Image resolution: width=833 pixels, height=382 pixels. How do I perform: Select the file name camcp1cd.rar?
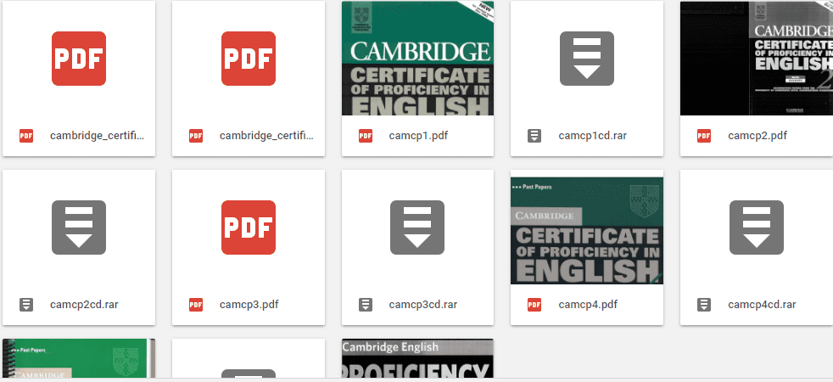[592, 136]
